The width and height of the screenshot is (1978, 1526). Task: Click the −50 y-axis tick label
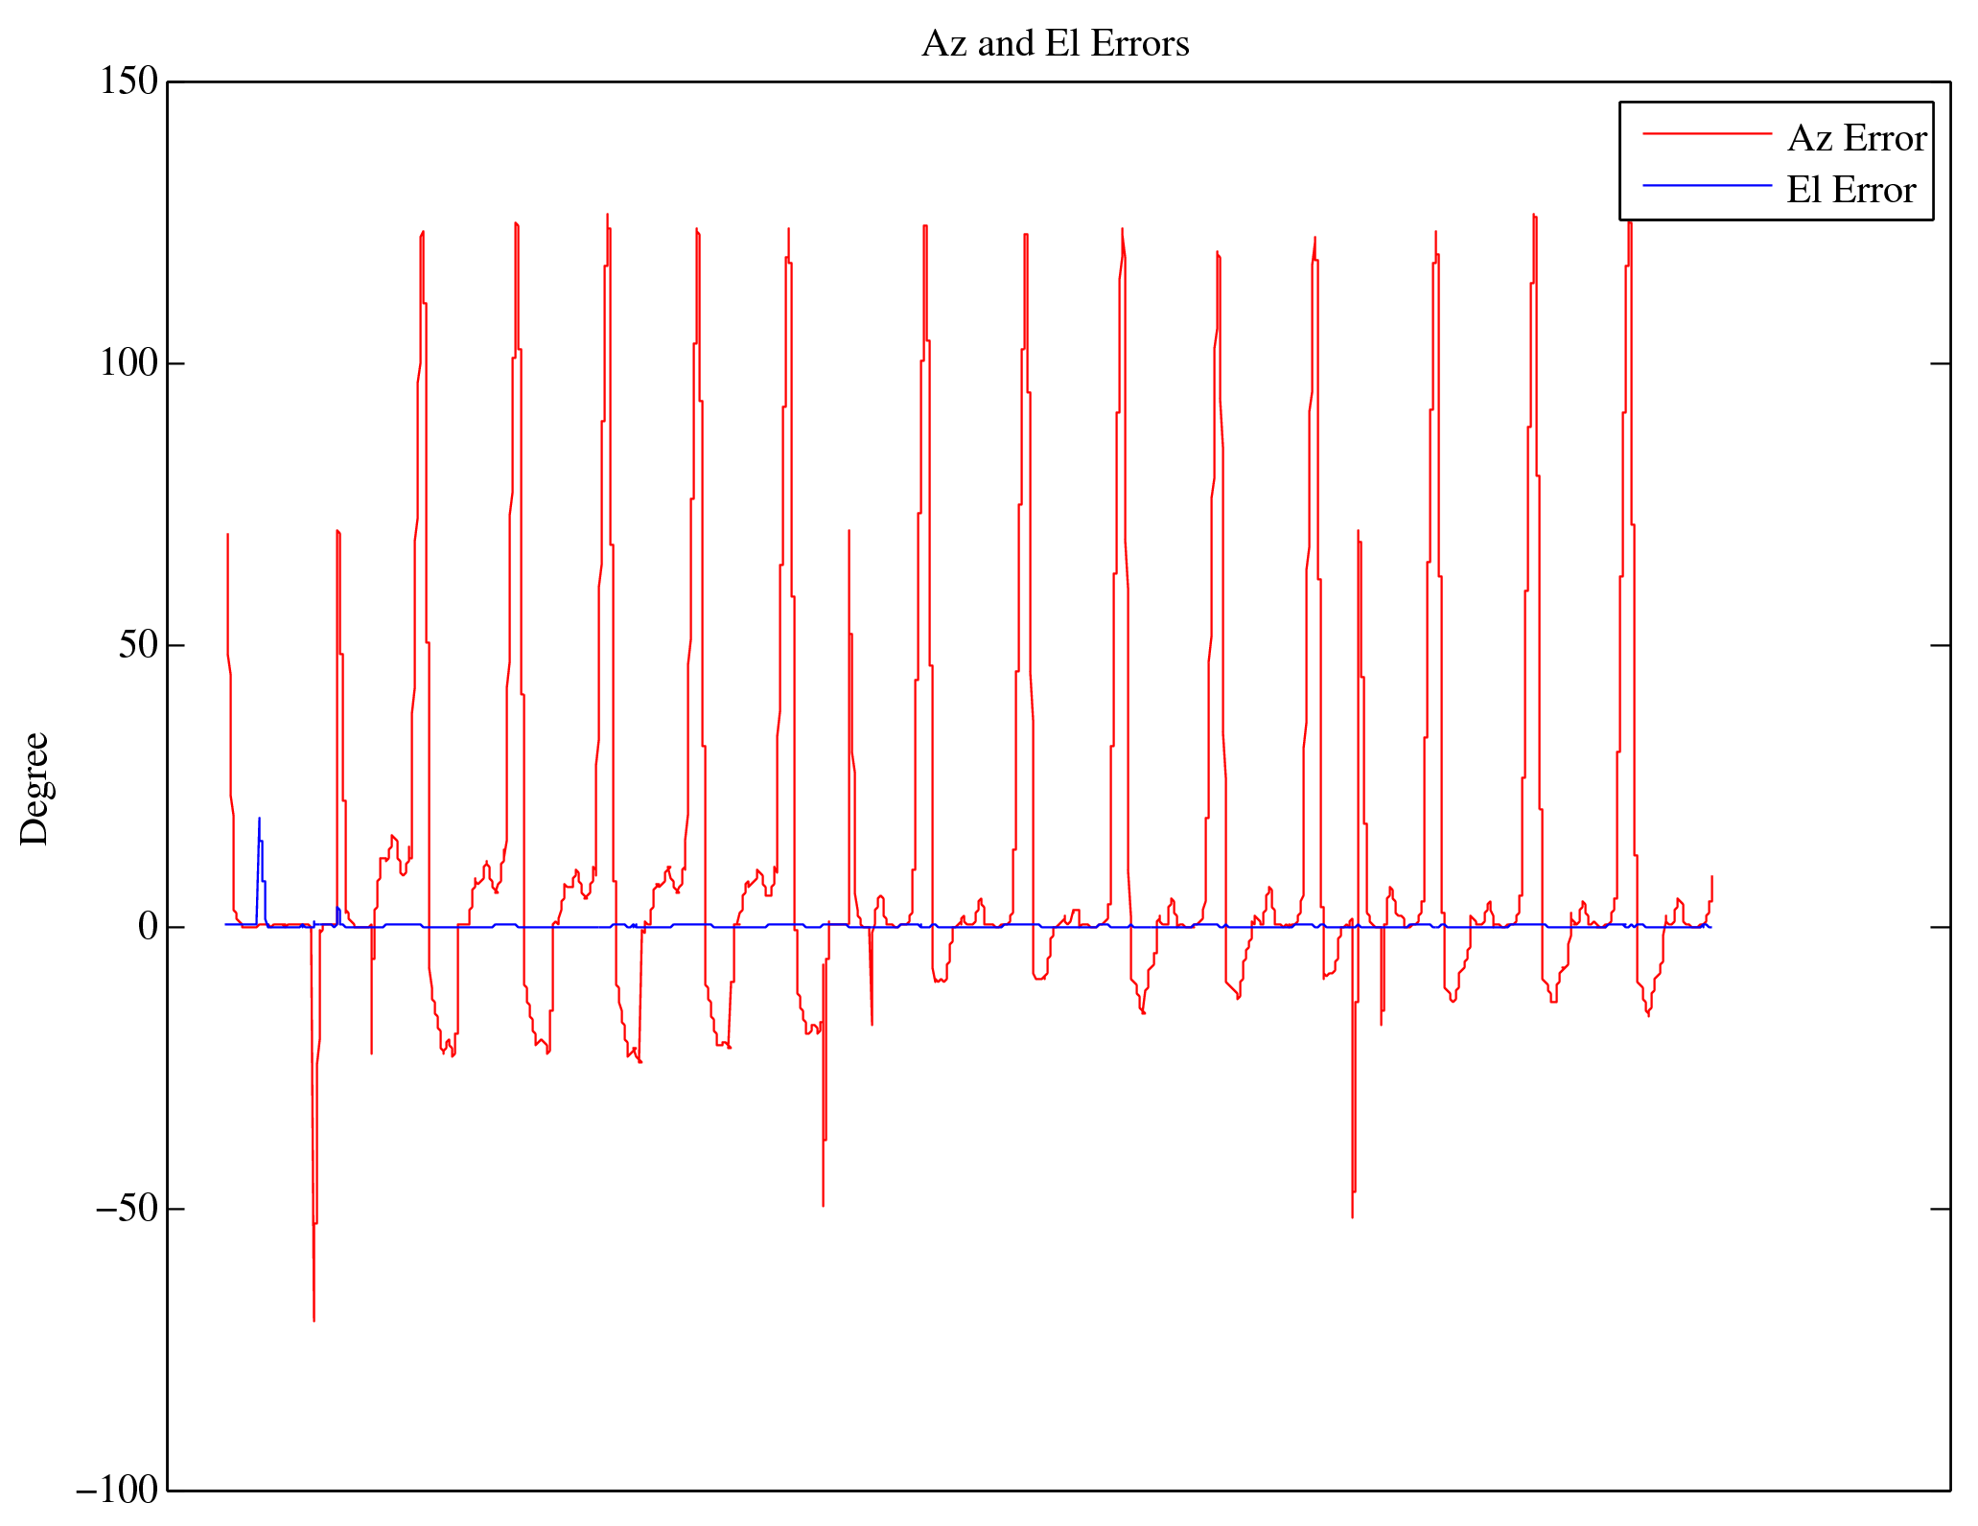[126, 1209]
